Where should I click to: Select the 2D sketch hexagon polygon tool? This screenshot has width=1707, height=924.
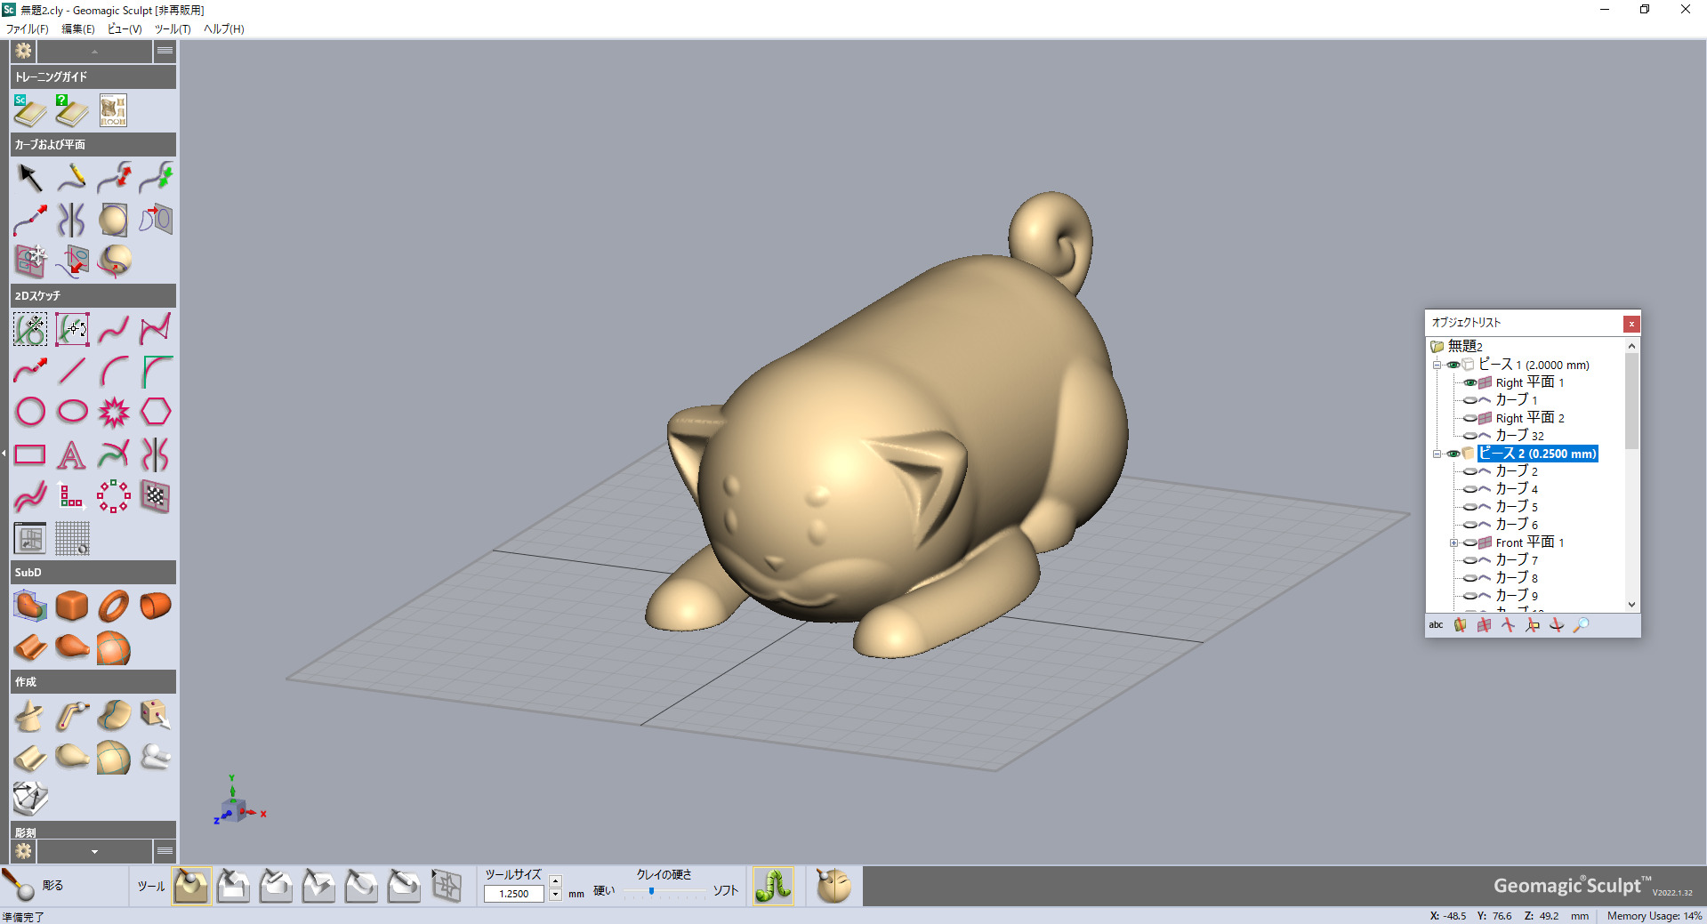(x=156, y=412)
